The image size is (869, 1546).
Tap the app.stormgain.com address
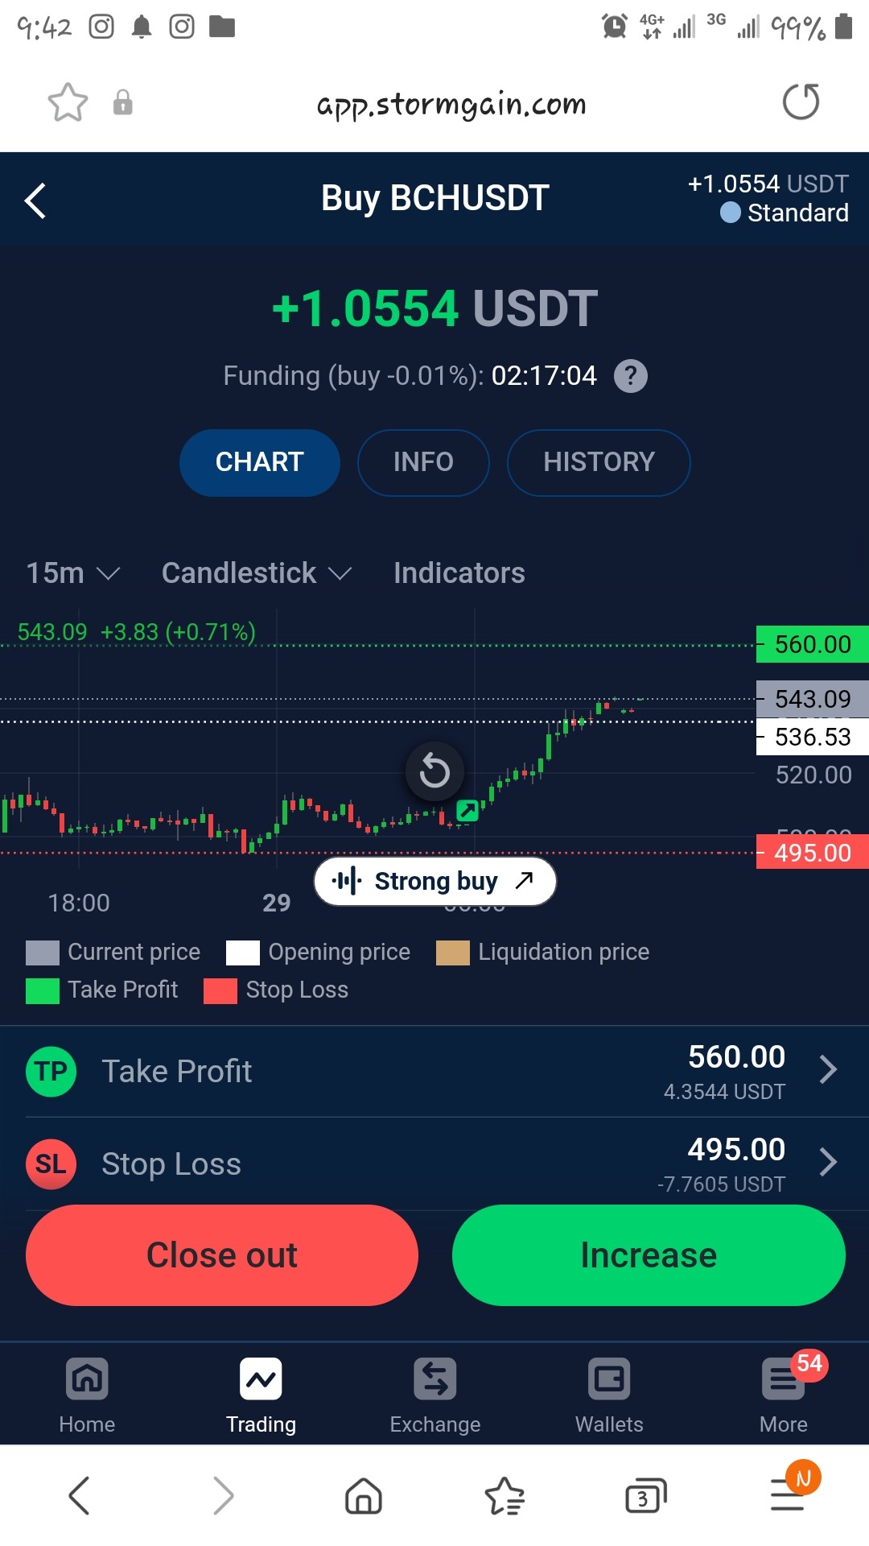click(x=451, y=103)
